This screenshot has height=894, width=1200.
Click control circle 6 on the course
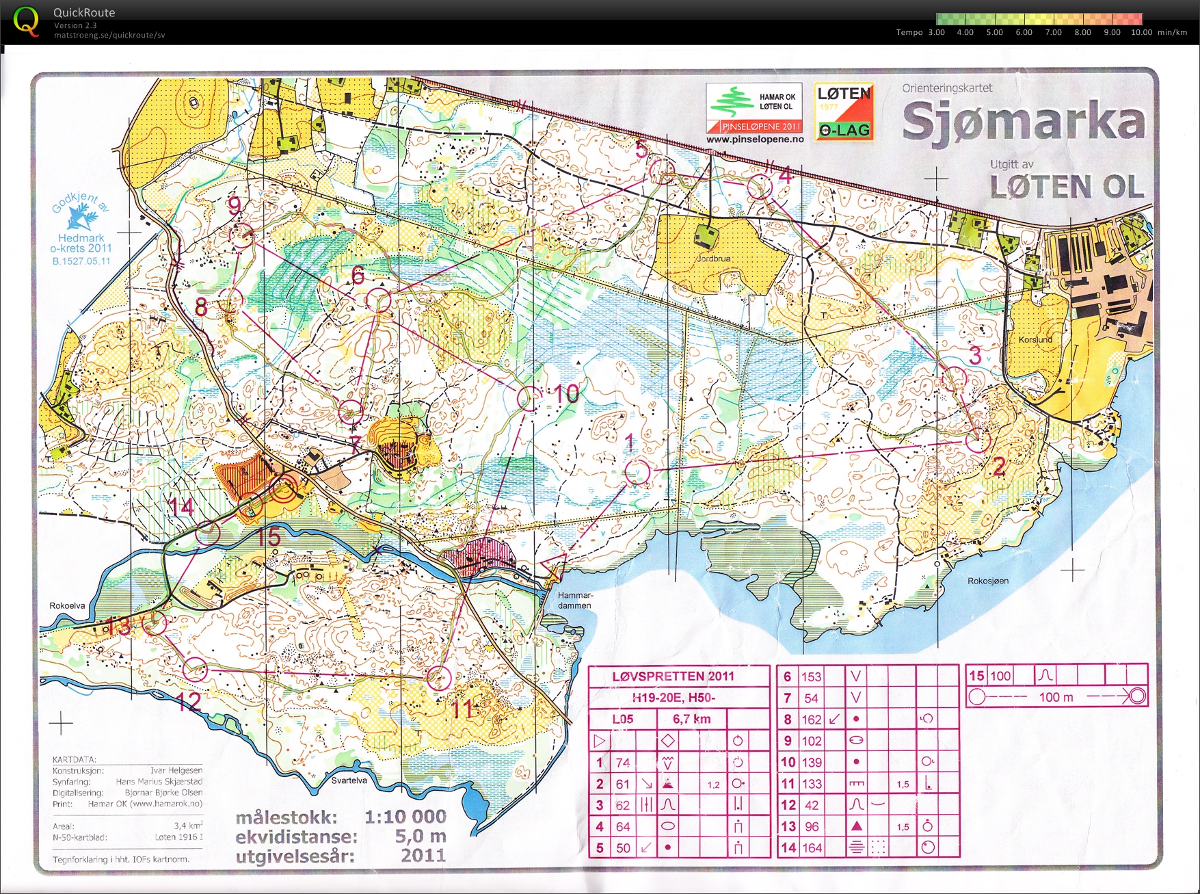tap(378, 300)
